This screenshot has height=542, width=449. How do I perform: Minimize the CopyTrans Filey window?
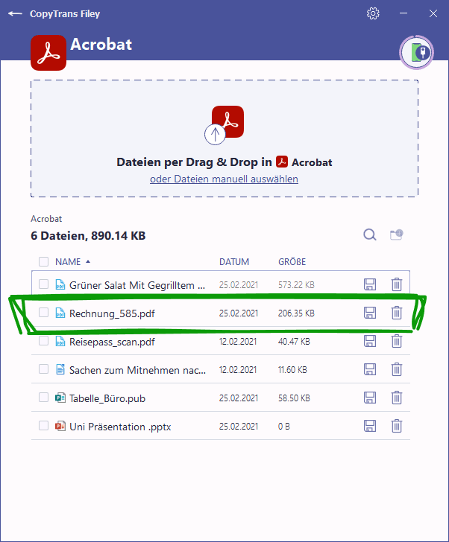click(x=404, y=13)
